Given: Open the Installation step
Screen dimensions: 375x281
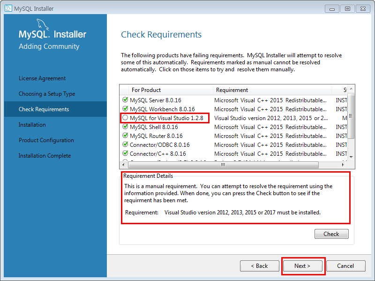Looking at the screenshot, I should point(32,125).
